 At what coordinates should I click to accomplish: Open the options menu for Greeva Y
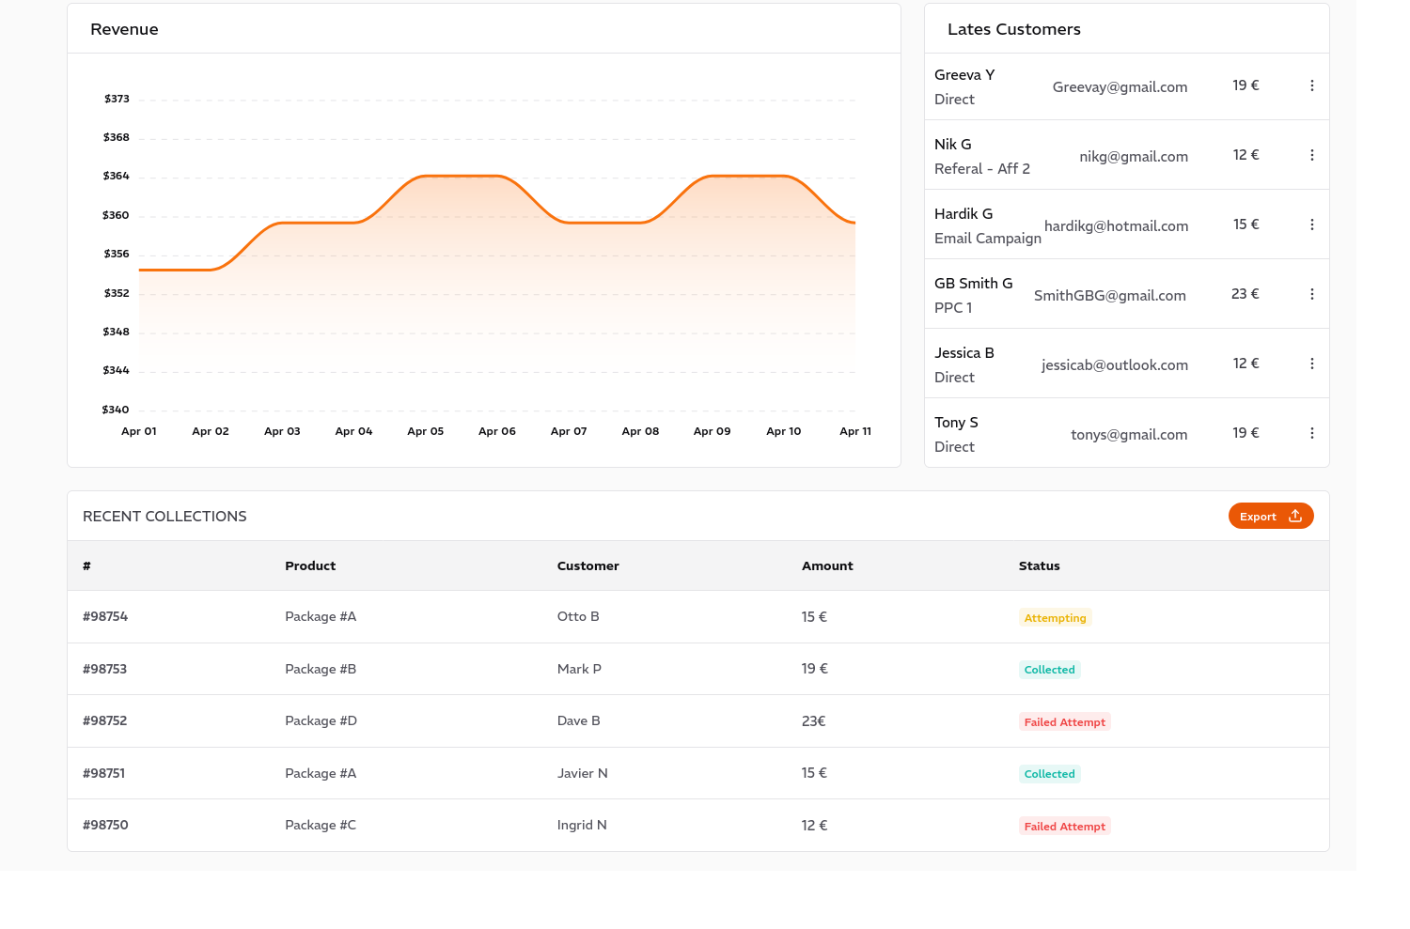[x=1311, y=85]
